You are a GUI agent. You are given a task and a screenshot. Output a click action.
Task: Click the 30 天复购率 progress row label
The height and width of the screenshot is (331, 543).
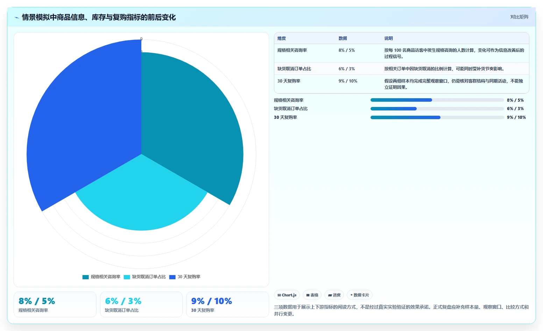click(x=285, y=117)
